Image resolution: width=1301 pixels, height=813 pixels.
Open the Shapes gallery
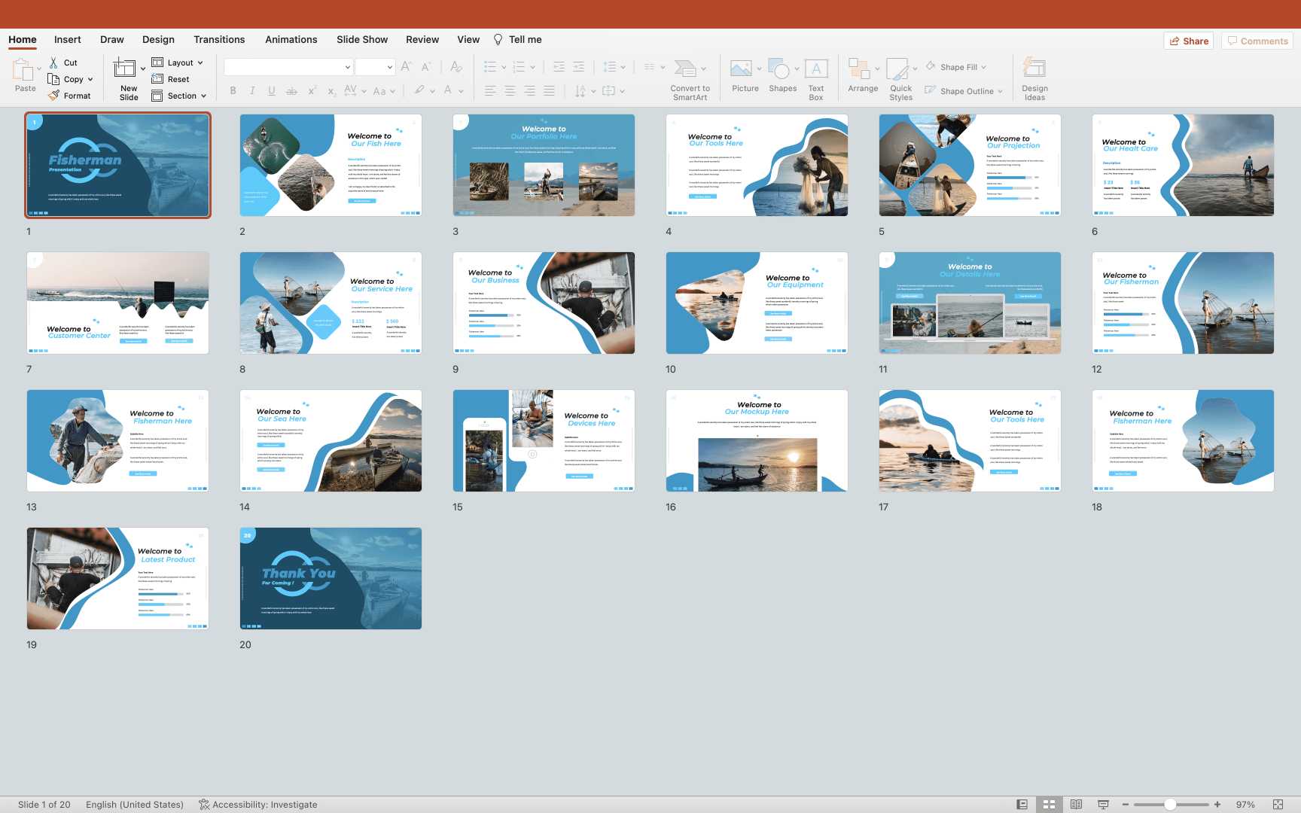click(779, 69)
